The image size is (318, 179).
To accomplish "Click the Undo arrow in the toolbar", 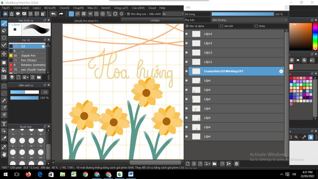I will click(x=53, y=14).
